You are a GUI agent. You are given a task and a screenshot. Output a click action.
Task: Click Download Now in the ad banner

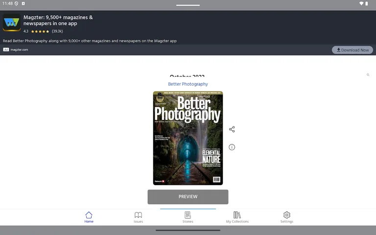click(352, 50)
